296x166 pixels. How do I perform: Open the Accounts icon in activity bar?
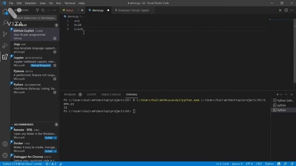coord(5,144)
